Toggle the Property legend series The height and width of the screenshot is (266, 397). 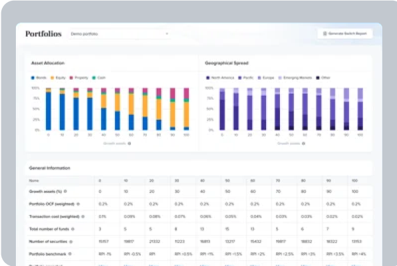[78, 78]
